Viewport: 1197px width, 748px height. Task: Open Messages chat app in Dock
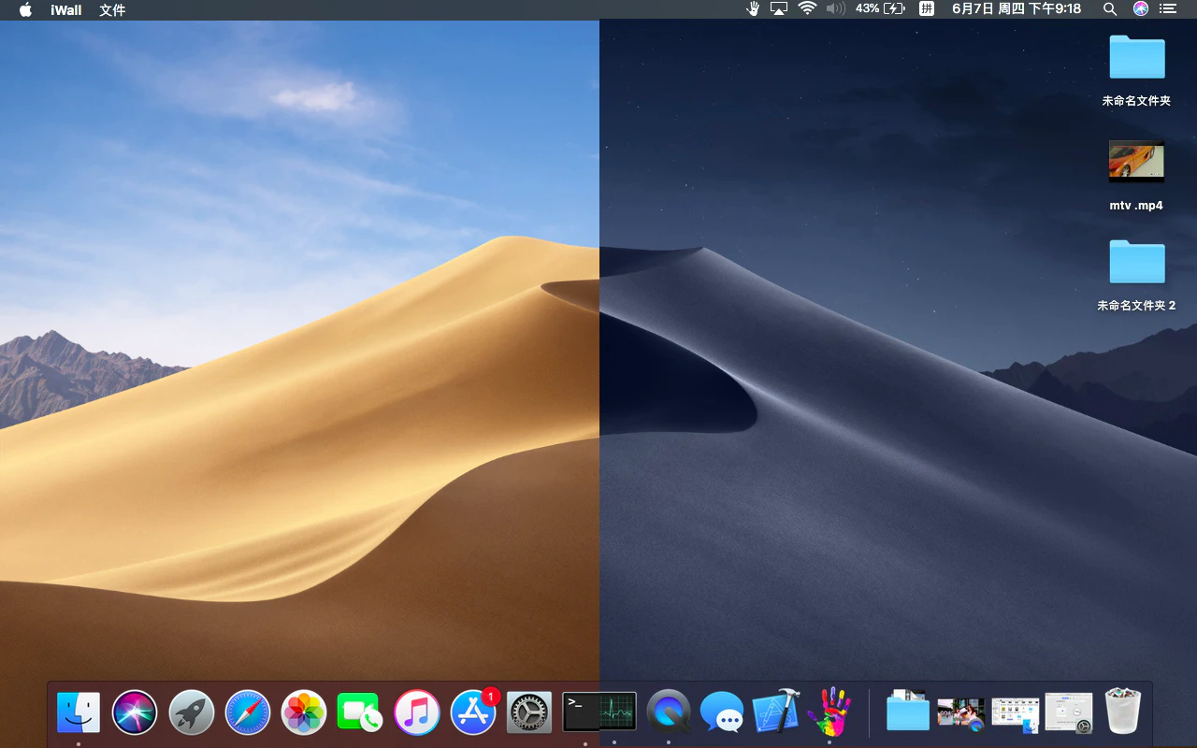(x=722, y=712)
